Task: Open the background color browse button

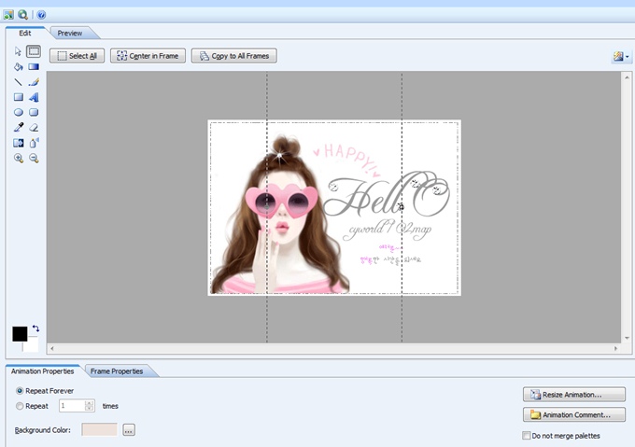Action: pyautogui.click(x=129, y=429)
